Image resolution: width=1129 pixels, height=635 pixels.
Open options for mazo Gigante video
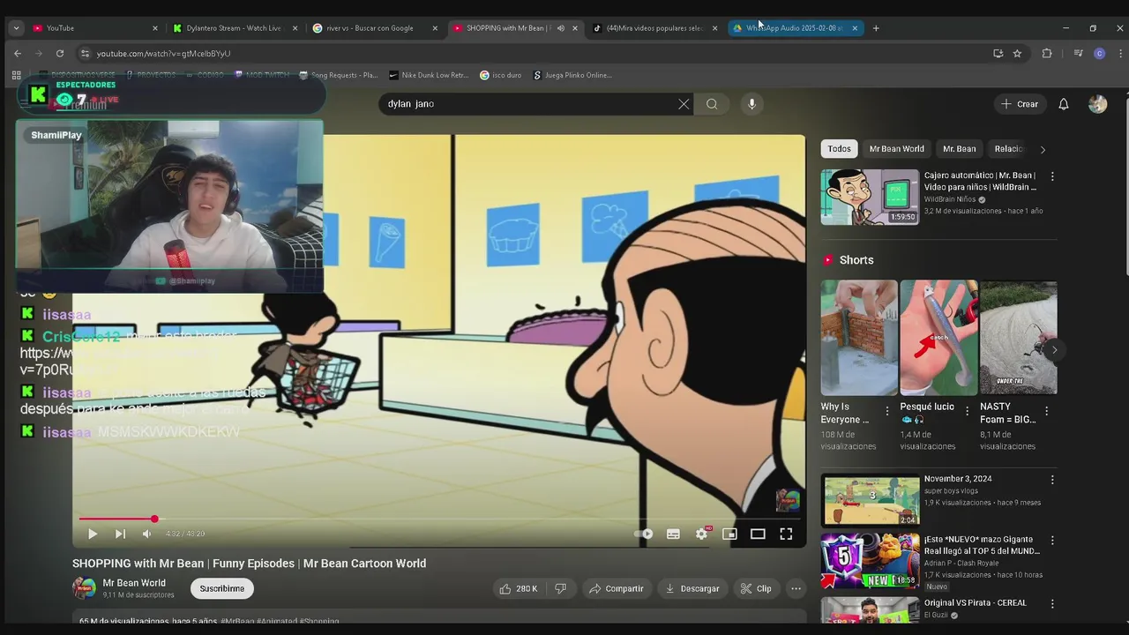point(1051,540)
